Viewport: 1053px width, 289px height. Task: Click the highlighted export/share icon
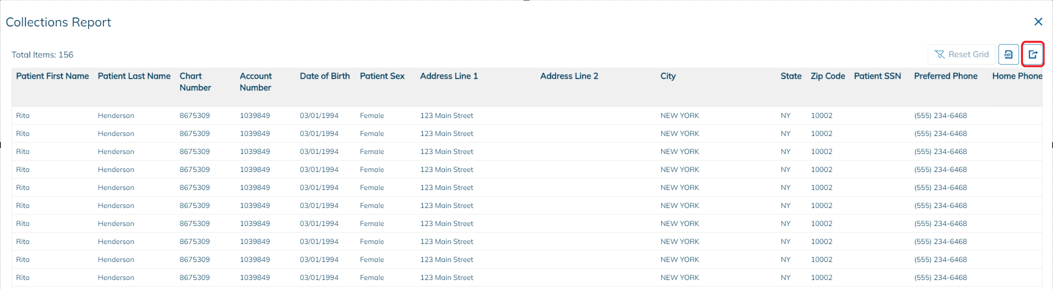pyautogui.click(x=1031, y=54)
